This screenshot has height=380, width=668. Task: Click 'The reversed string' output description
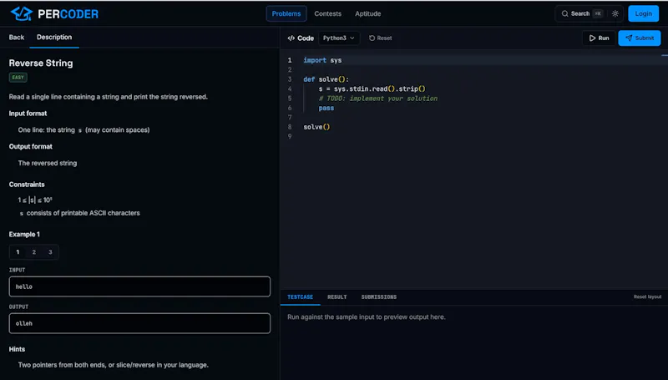click(48, 163)
